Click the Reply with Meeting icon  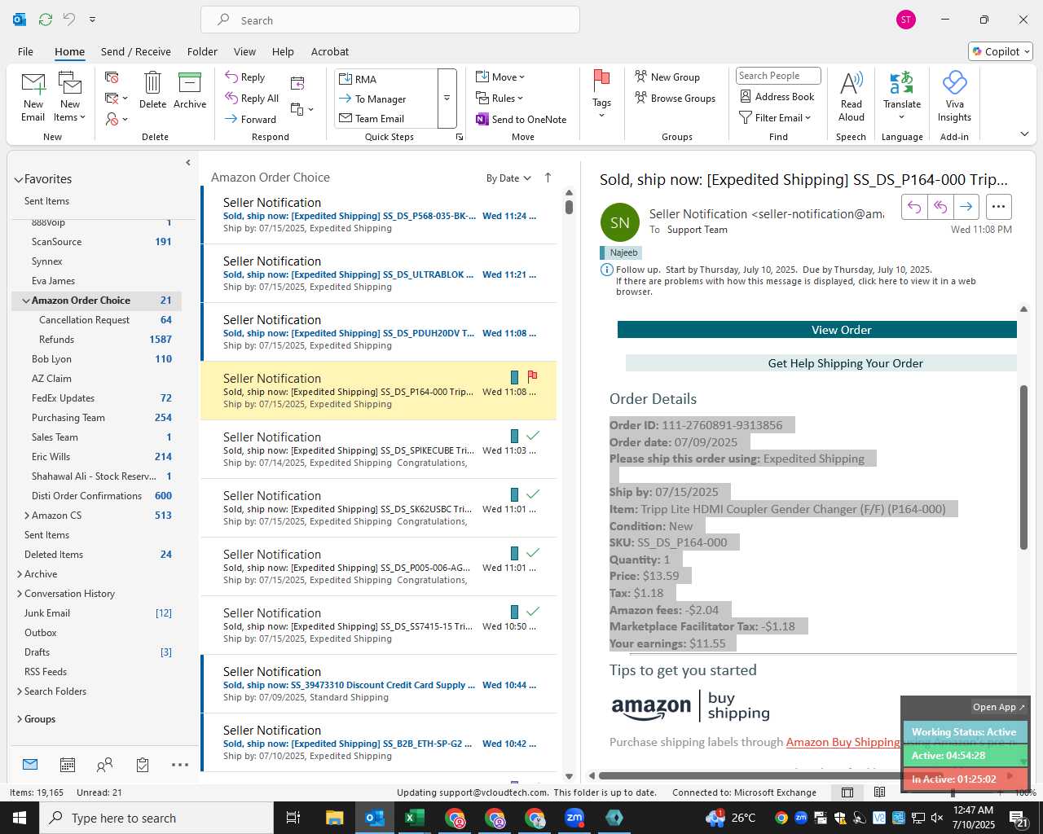(x=297, y=83)
